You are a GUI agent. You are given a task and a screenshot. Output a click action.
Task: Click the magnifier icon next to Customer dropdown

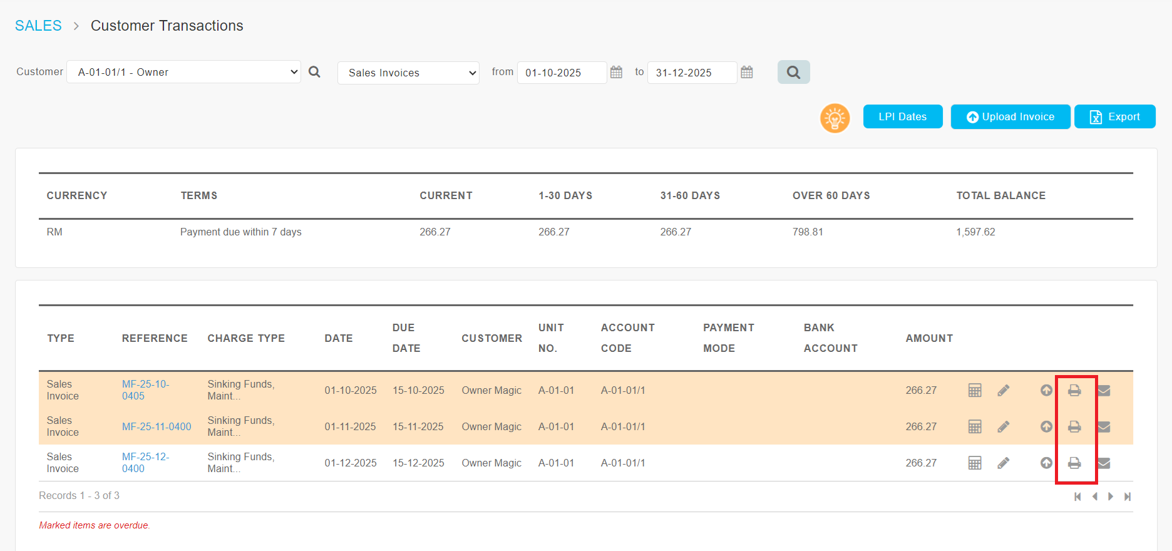tap(314, 72)
